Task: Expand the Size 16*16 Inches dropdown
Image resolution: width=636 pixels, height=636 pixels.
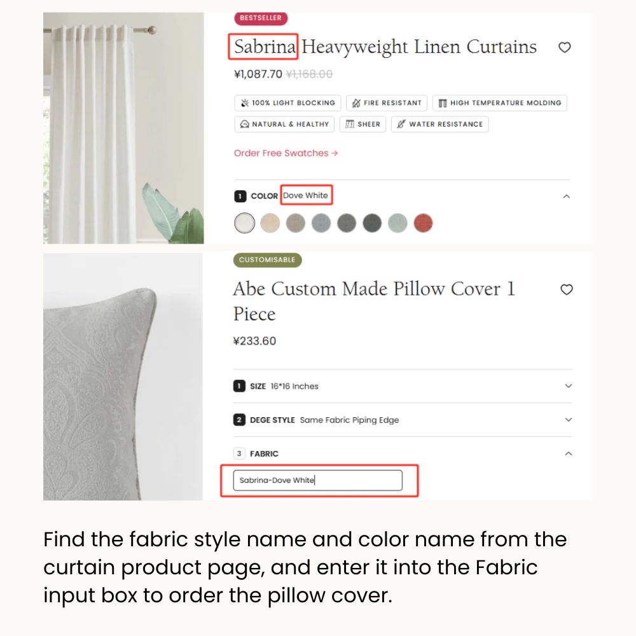Action: (x=568, y=386)
